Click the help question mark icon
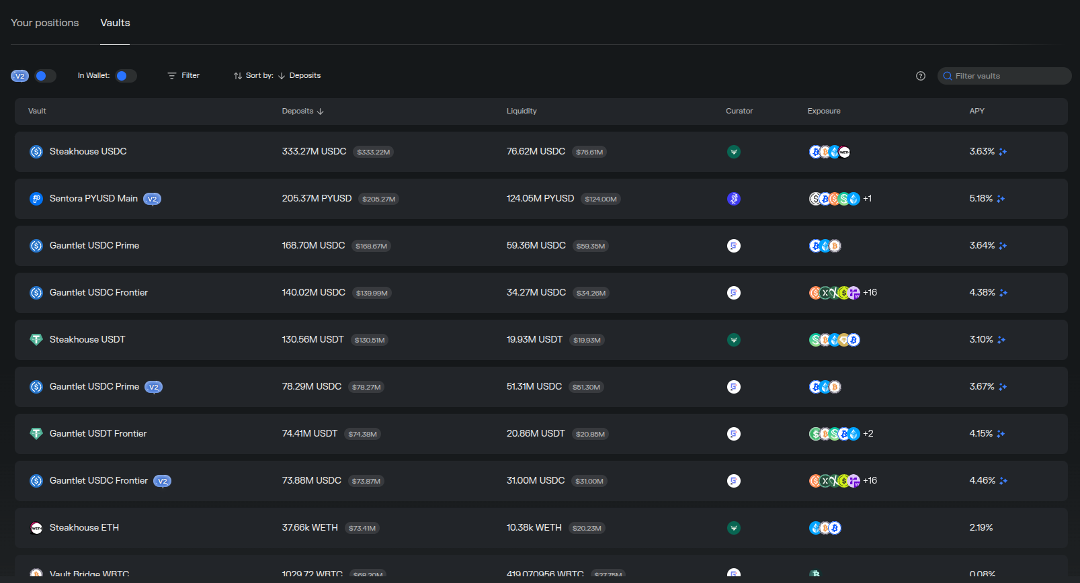 [920, 76]
